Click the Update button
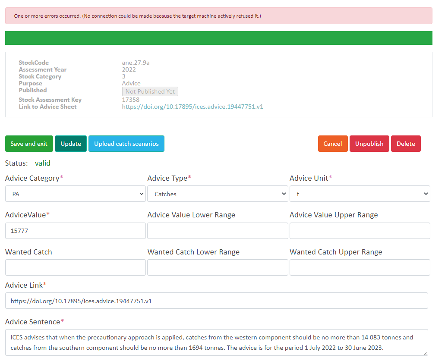The height and width of the screenshot is (361, 448). click(70, 143)
